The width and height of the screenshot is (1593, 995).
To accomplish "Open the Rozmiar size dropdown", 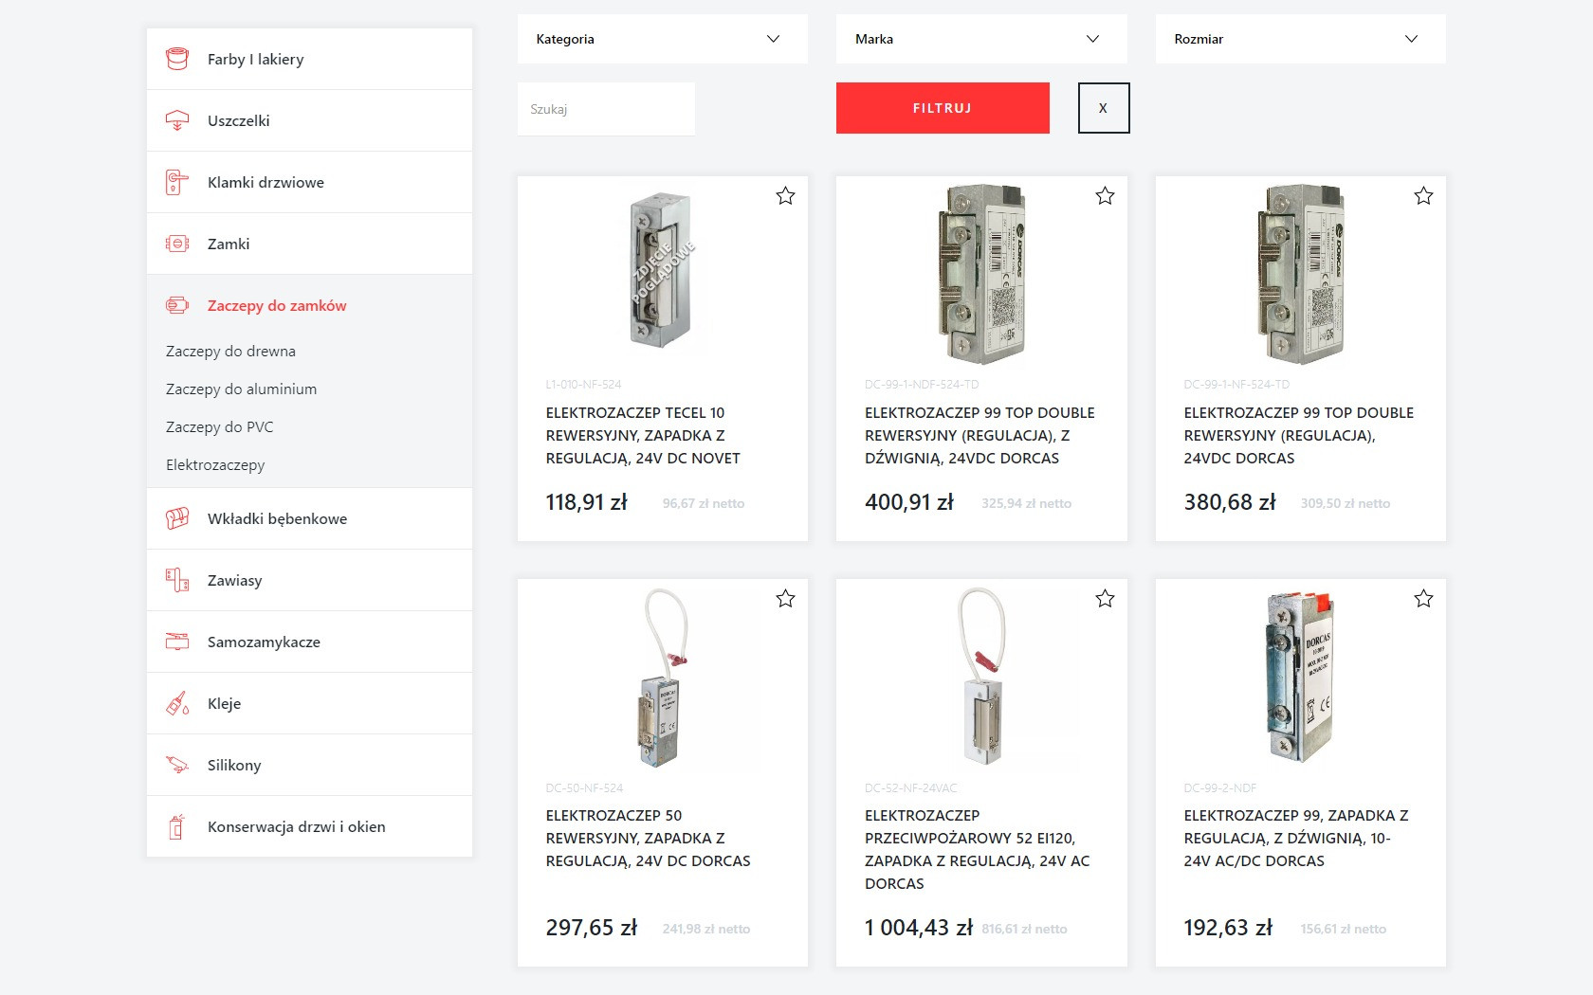I will (x=1299, y=39).
